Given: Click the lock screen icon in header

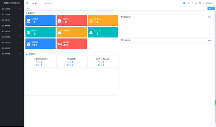Looking at the screenshot, I should click(x=188, y=3).
